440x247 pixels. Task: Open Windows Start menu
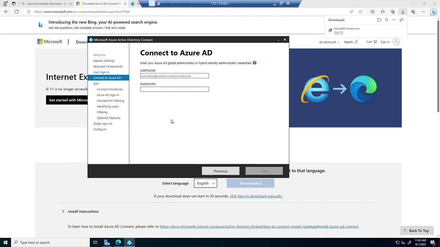(x=5, y=243)
